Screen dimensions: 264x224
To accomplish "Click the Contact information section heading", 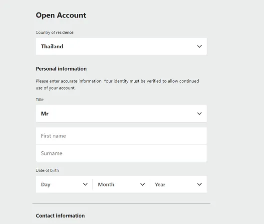I will 60,216.
